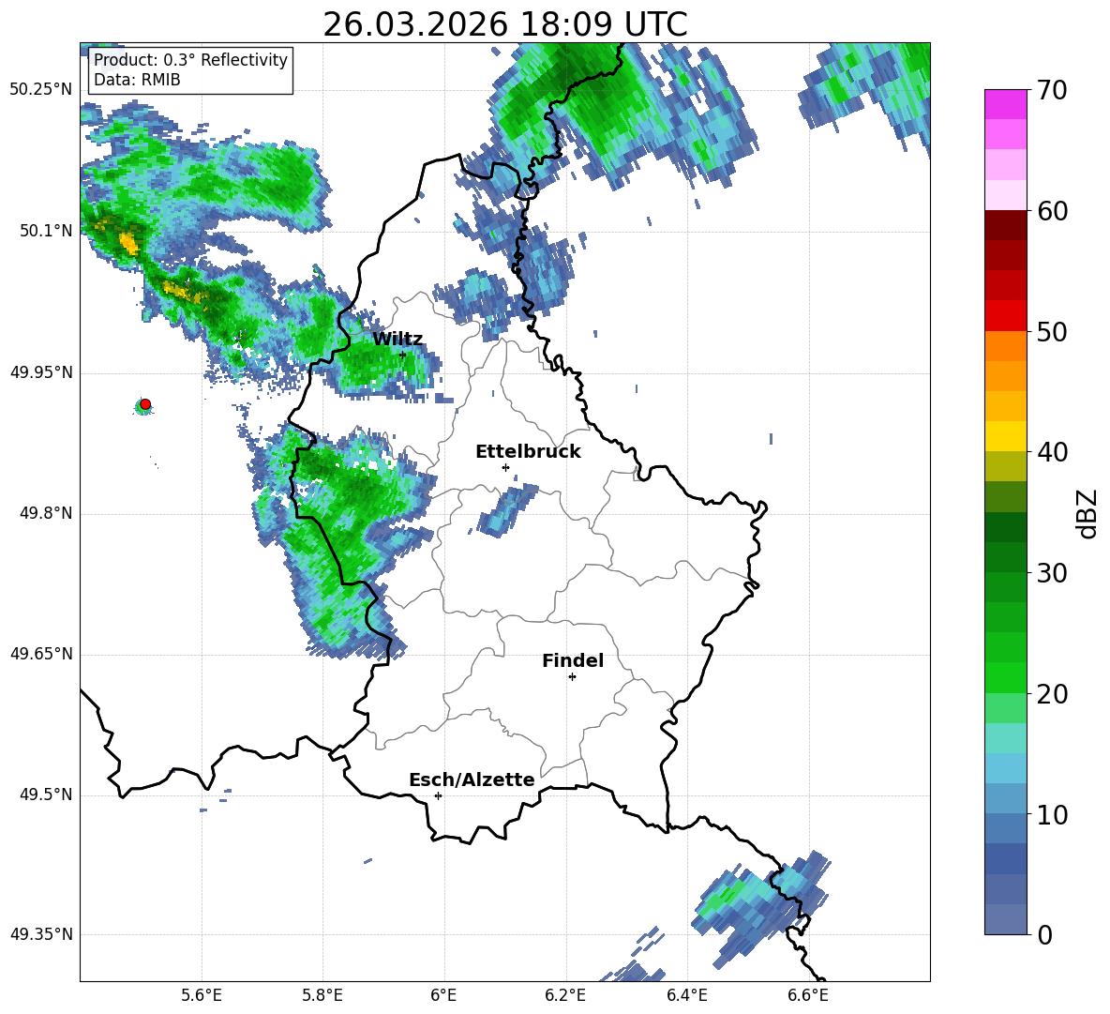Click the colorbar tick label 0

click(1044, 934)
